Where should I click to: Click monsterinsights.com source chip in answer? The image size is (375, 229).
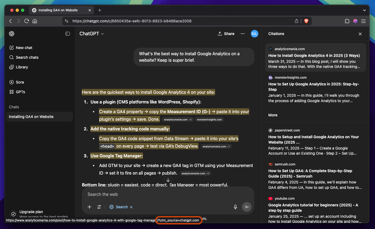pyautogui.click(x=209, y=119)
